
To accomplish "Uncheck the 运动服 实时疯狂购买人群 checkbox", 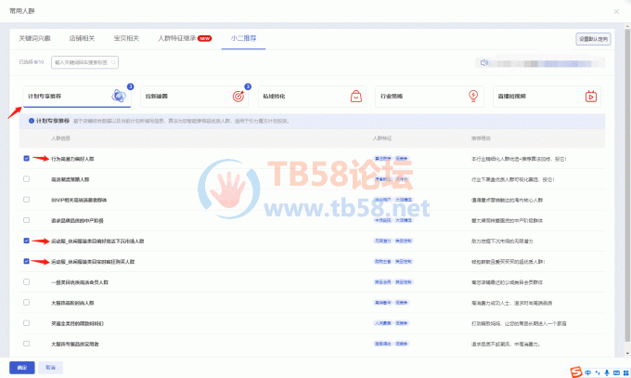I will coord(27,261).
